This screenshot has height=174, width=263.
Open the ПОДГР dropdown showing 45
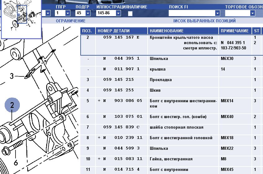pos(88,13)
